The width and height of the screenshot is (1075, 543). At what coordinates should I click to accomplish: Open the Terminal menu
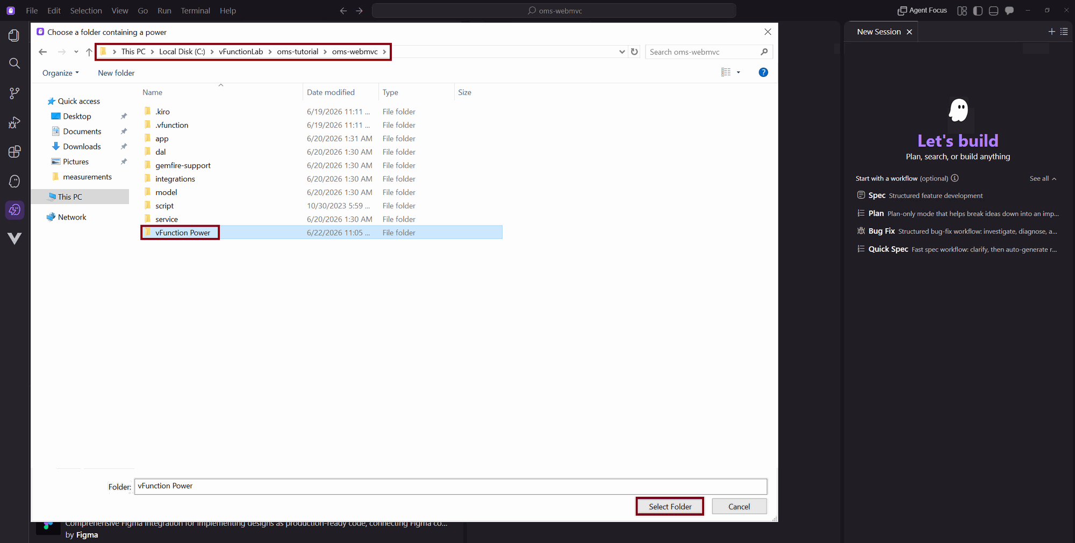click(x=195, y=11)
